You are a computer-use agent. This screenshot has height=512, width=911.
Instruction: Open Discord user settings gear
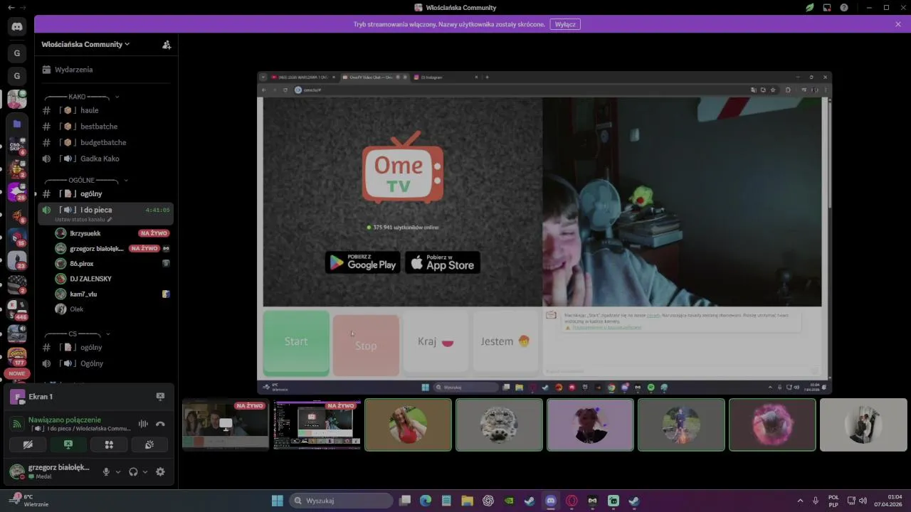pyautogui.click(x=160, y=471)
